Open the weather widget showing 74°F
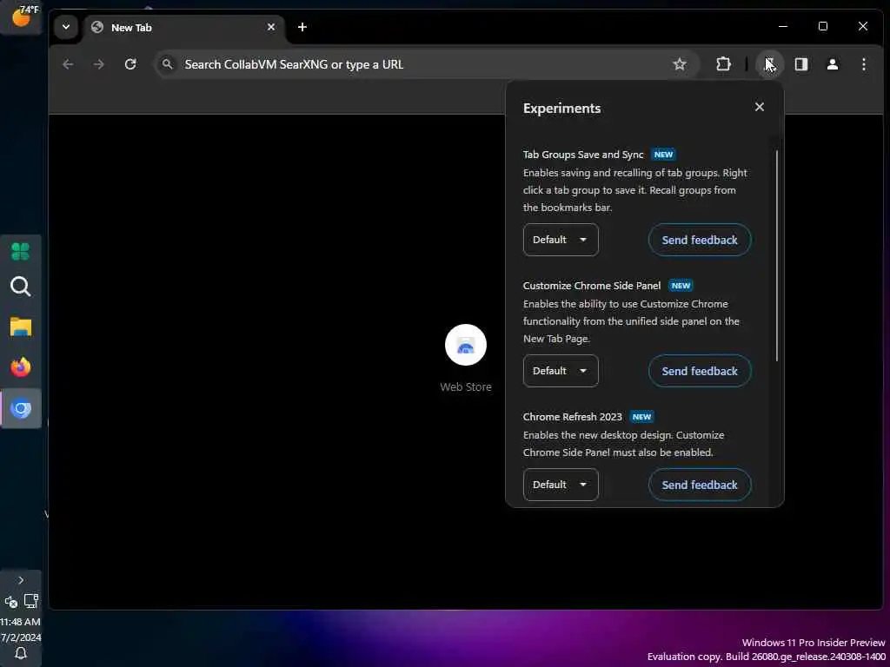 [21, 17]
